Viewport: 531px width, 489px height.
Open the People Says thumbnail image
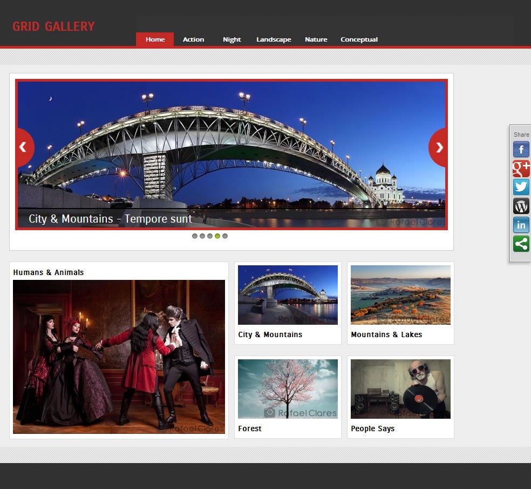tap(400, 389)
